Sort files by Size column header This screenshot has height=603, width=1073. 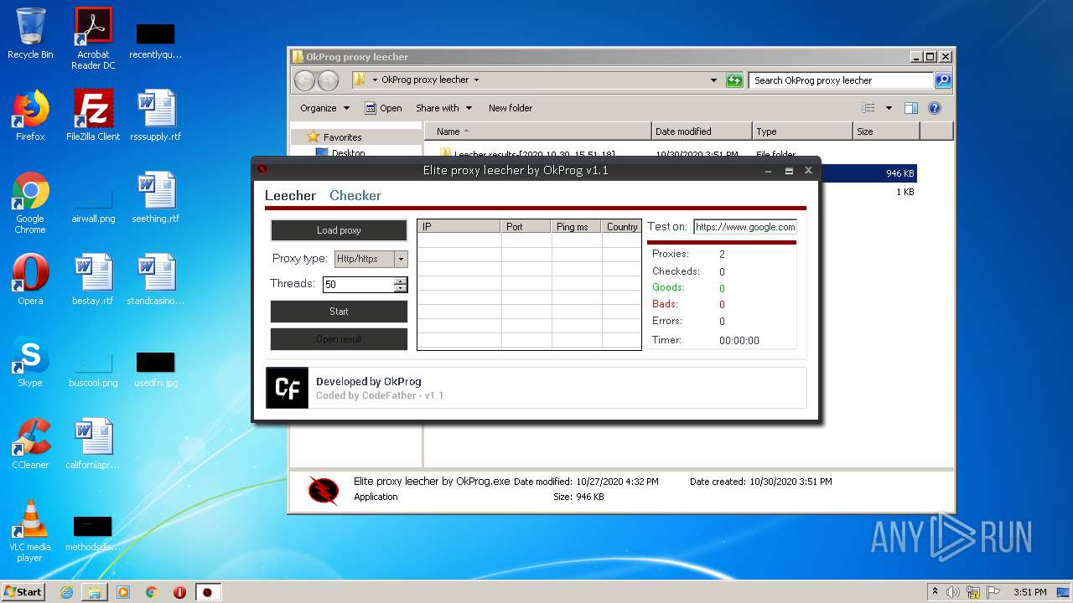coord(886,131)
